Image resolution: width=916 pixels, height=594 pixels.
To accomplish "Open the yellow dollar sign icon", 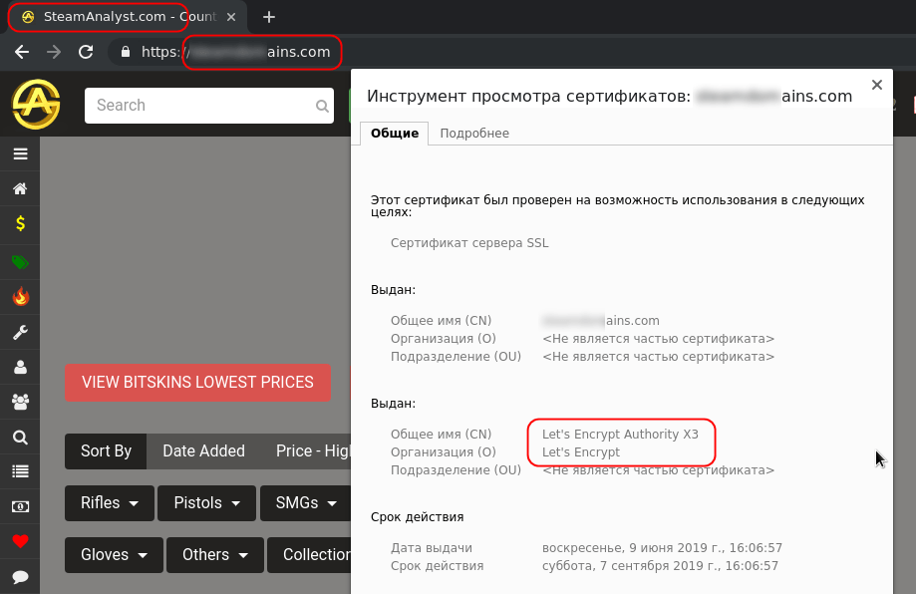I will point(21,223).
